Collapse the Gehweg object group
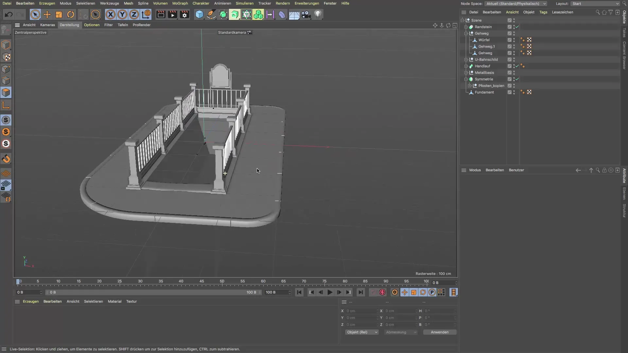Image resolution: width=628 pixels, height=353 pixels. pyautogui.click(x=466, y=33)
